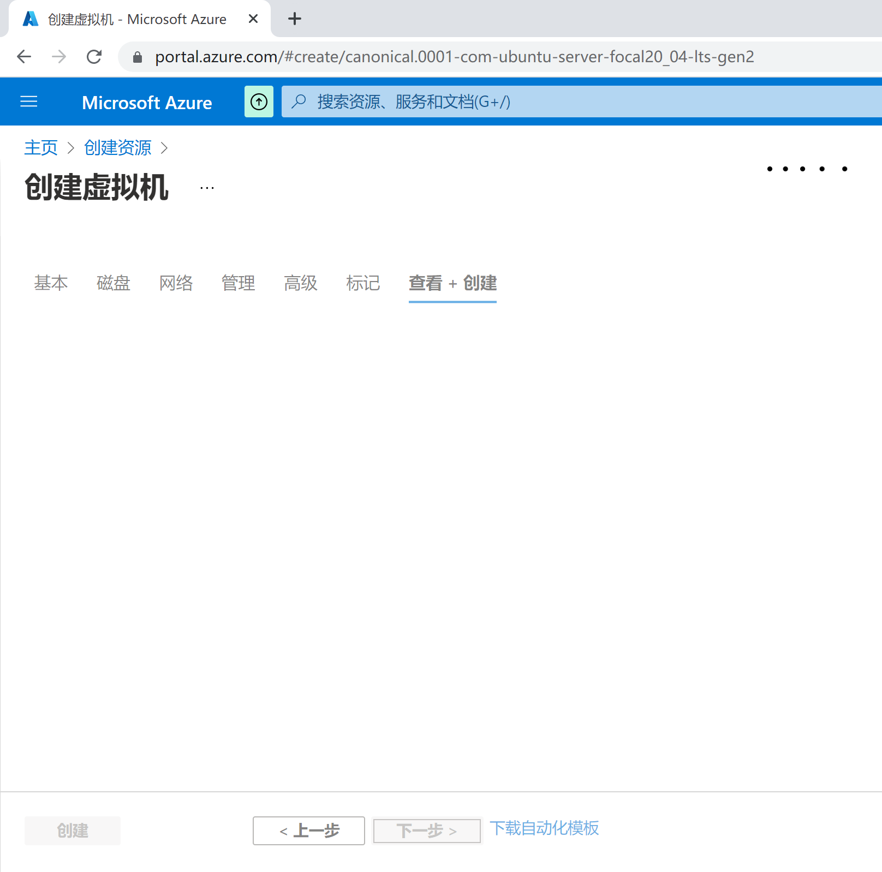Switch to the 磁盘 tab
882x872 pixels.
click(113, 283)
